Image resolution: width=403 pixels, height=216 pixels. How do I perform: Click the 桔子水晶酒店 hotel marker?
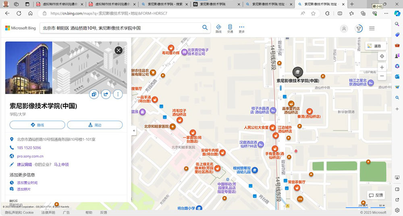273,110
